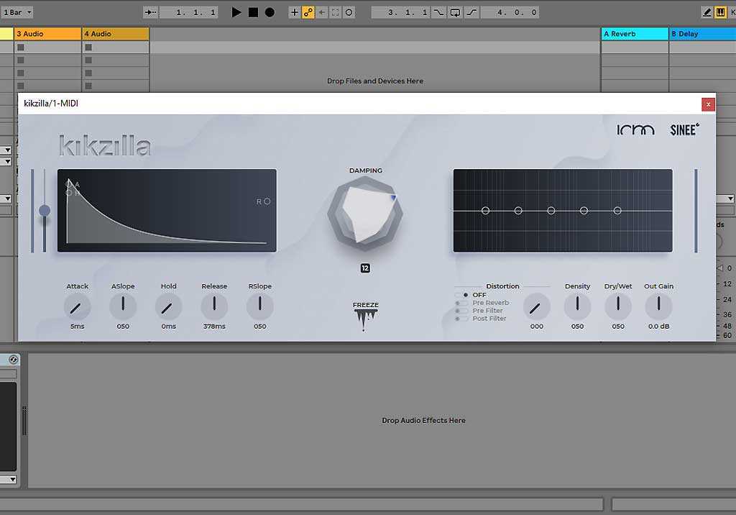The height and width of the screenshot is (515, 736).
Task: Open the 1 Bar quantization dropdown
Action: pos(17,12)
